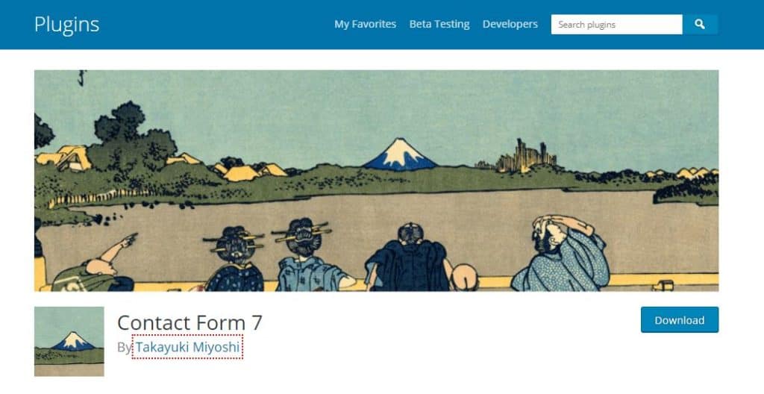Screen dimensions: 764x394
Task: Click the Plugins heading in the header
Action: point(66,25)
